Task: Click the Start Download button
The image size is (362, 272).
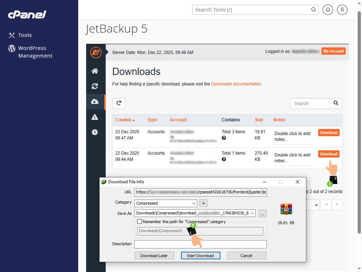Action: (x=200, y=256)
